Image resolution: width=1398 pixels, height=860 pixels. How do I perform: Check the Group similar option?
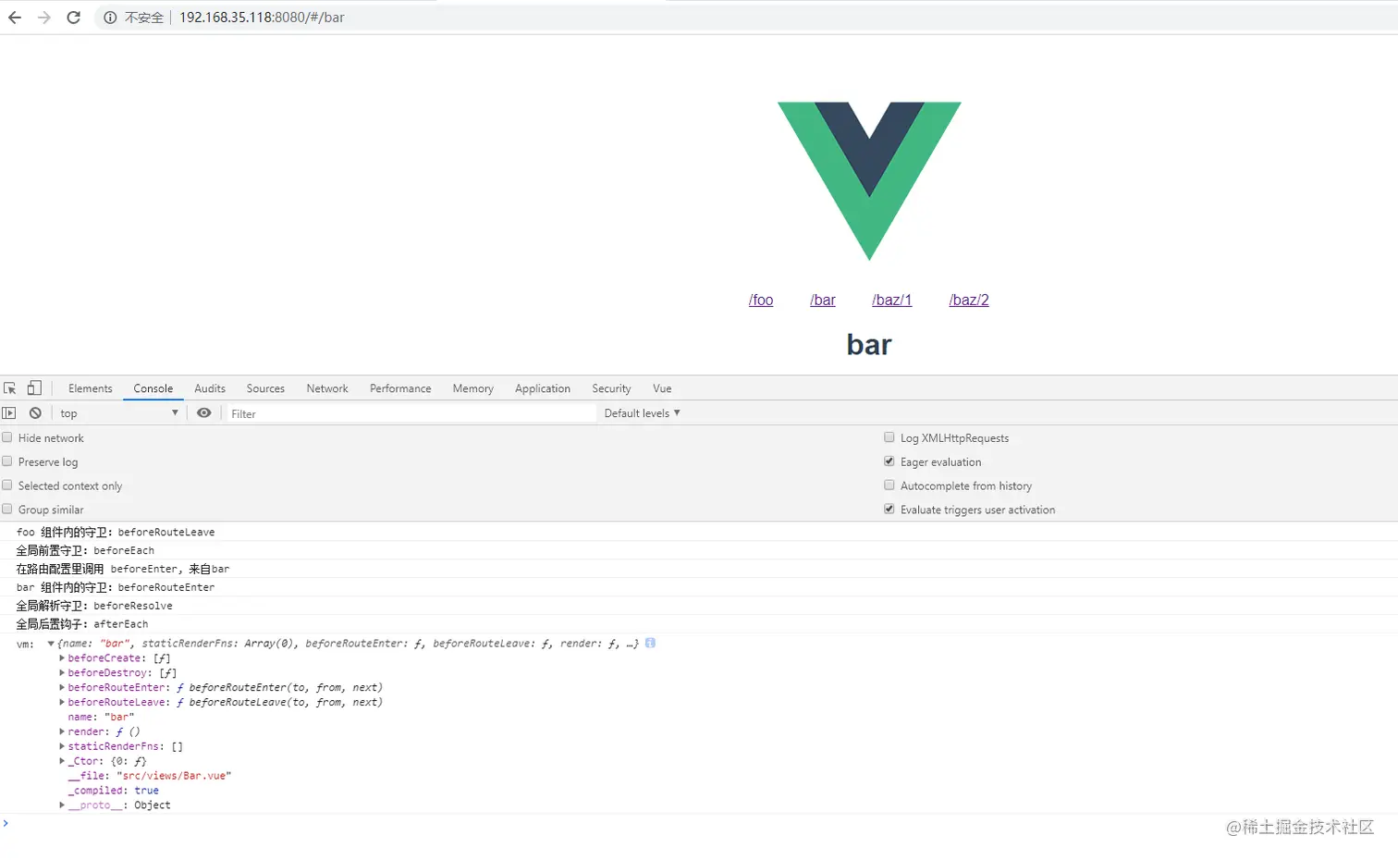[7, 510]
